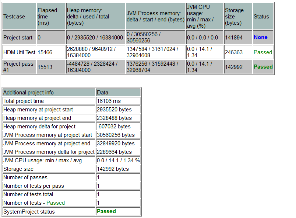Click the green Passed SystemProject status value

click(106, 211)
